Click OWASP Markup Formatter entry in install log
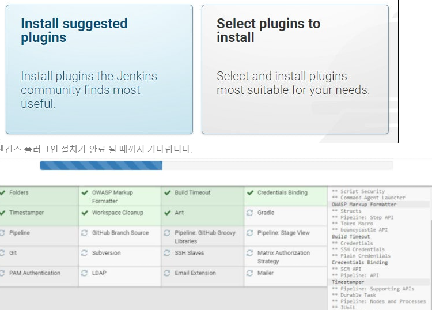Image resolution: width=432 pixels, height=310 pixels. pyautogui.click(x=364, y=205)
